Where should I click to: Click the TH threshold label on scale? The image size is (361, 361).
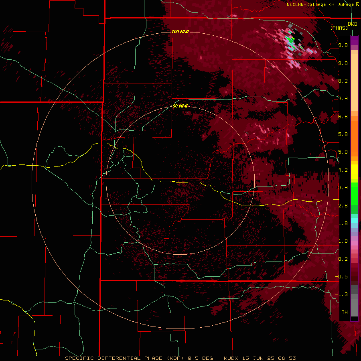345,312
